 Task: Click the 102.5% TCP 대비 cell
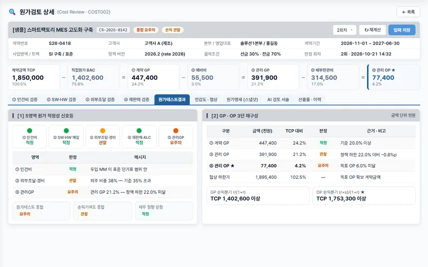tap(298, 177)
